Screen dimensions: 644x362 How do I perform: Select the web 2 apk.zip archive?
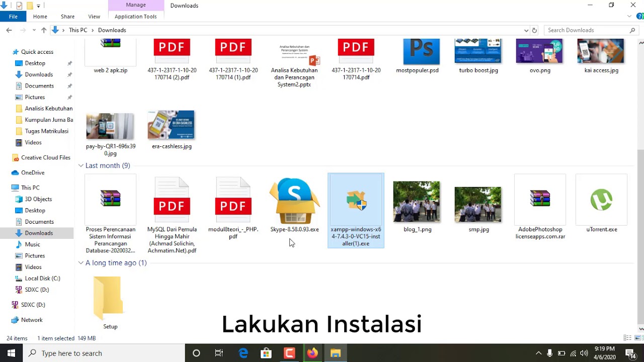pos(110,51)
